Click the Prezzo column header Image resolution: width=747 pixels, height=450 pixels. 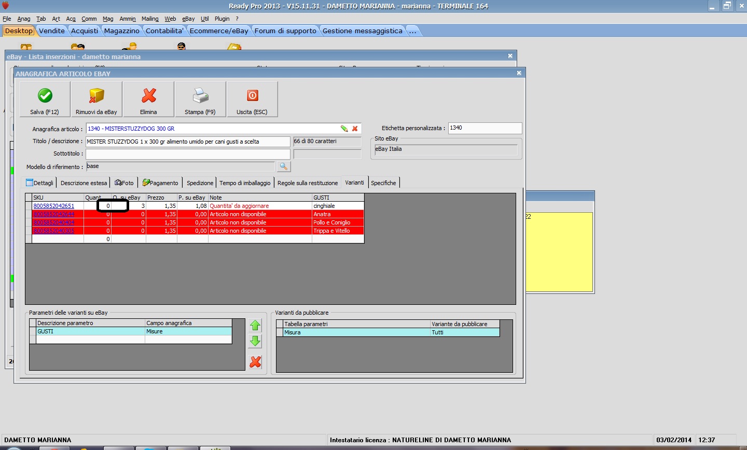click(161, 198)
